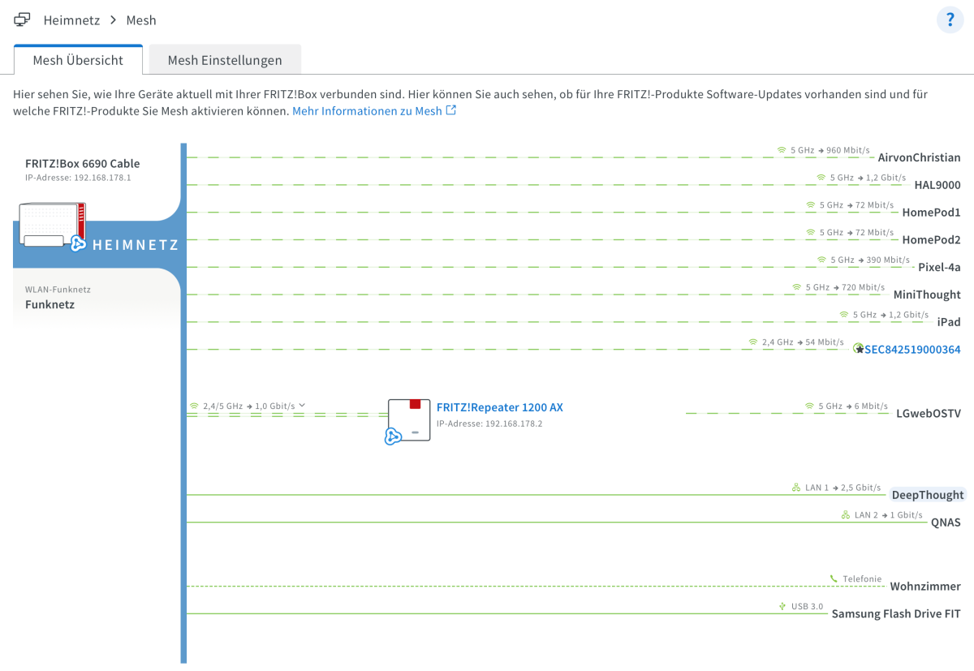Select the HomePod1 device

(x=932, y=213)
